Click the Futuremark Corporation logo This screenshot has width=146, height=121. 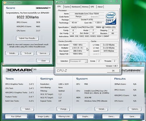pyautogui.click(x=131, y=71)
